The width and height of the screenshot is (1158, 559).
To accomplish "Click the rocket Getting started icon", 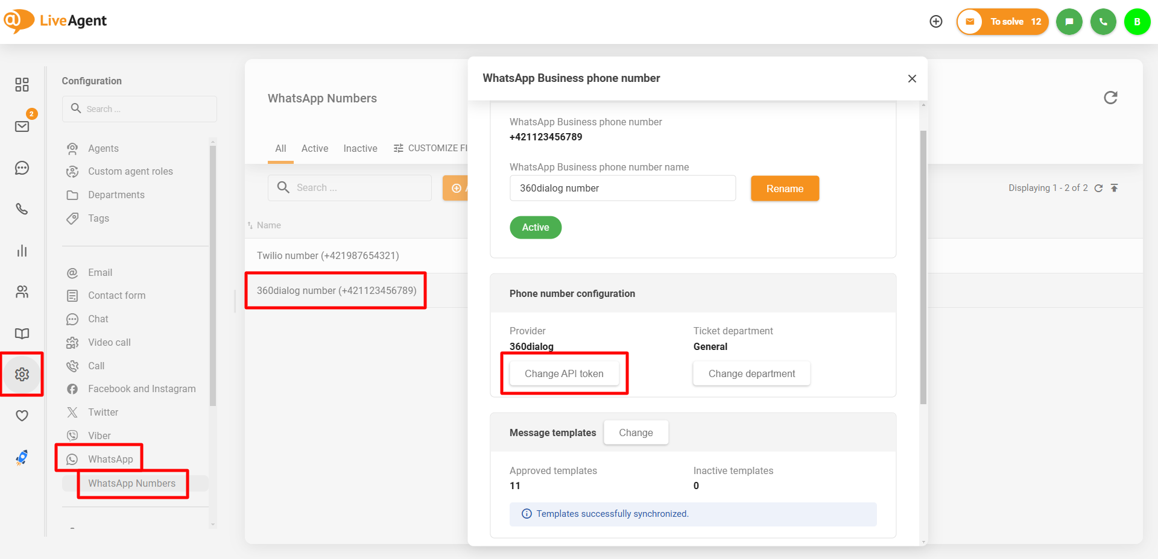I will point(22,458).
